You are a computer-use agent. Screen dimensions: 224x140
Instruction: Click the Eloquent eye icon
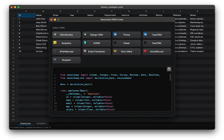[x=55, y=59]
